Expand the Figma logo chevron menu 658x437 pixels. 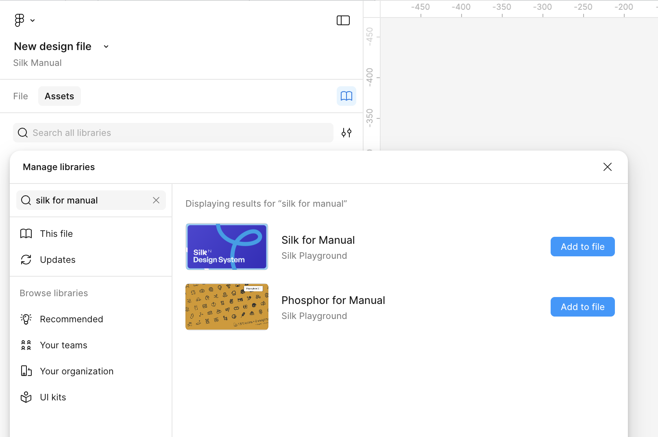[x=32, y=20]
